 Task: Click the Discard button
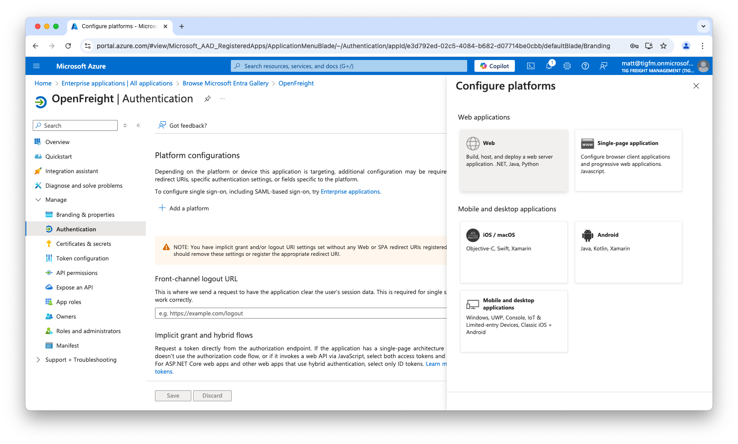[212, 396]
